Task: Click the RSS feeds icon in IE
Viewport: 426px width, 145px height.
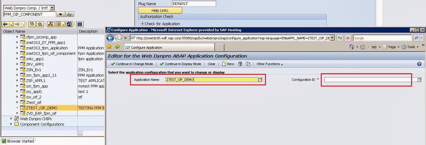Action: (x=363, y=47)
